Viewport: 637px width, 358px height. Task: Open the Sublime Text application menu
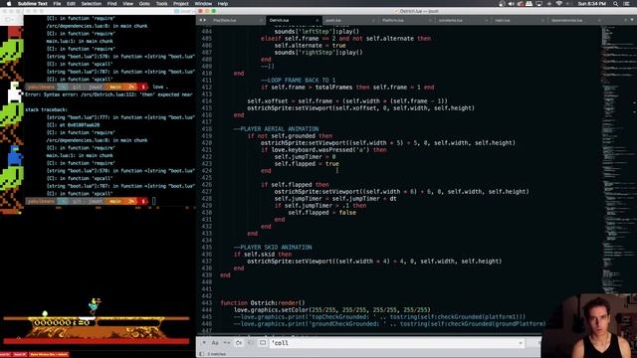33,4
